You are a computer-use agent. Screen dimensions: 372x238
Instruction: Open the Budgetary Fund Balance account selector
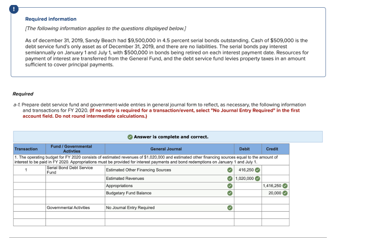(165, 193)
